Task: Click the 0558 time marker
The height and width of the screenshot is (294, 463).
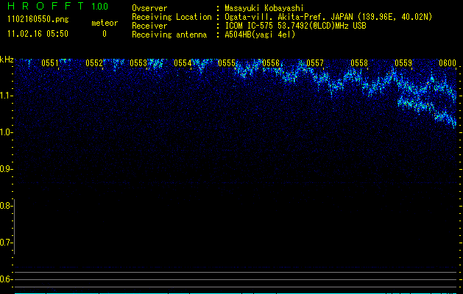Action: coord(359,63)
